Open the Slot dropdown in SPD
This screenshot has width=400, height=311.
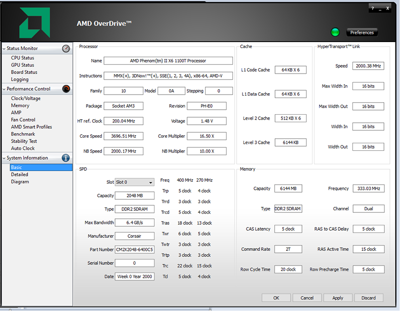134,182
